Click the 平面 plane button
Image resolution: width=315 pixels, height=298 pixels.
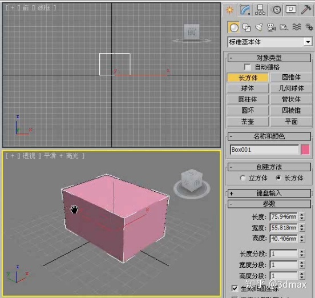coord(291,122)
